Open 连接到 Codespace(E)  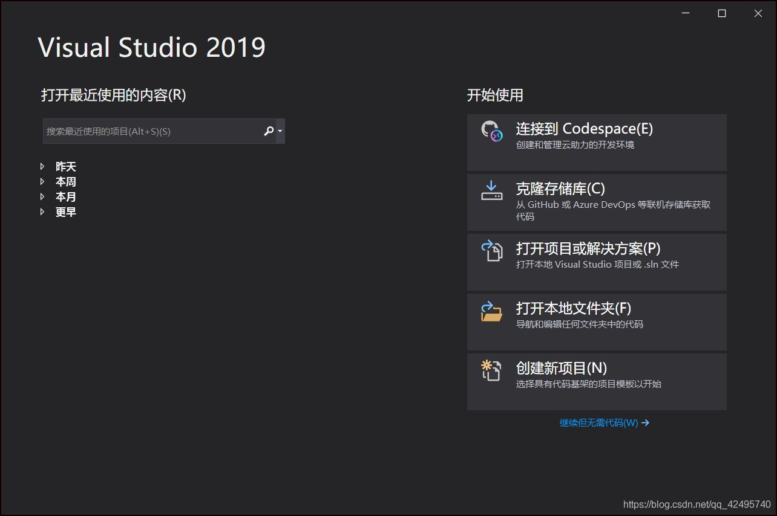click(585, 129)
